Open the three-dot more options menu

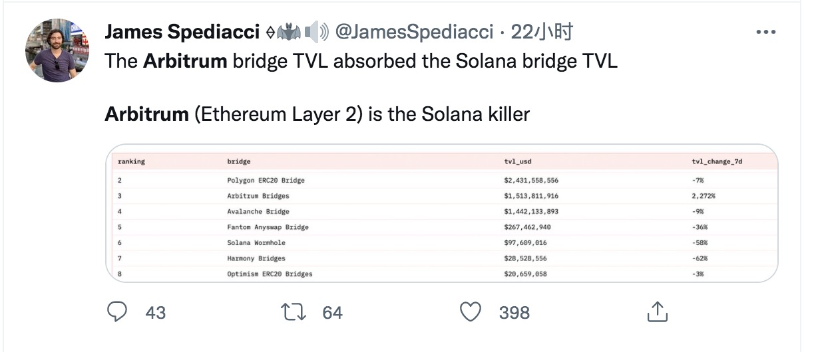(766, 32)
